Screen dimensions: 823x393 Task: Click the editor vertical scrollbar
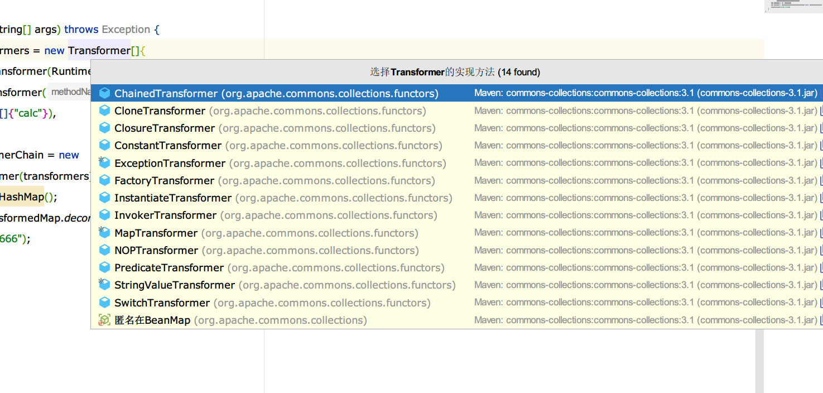760,360
